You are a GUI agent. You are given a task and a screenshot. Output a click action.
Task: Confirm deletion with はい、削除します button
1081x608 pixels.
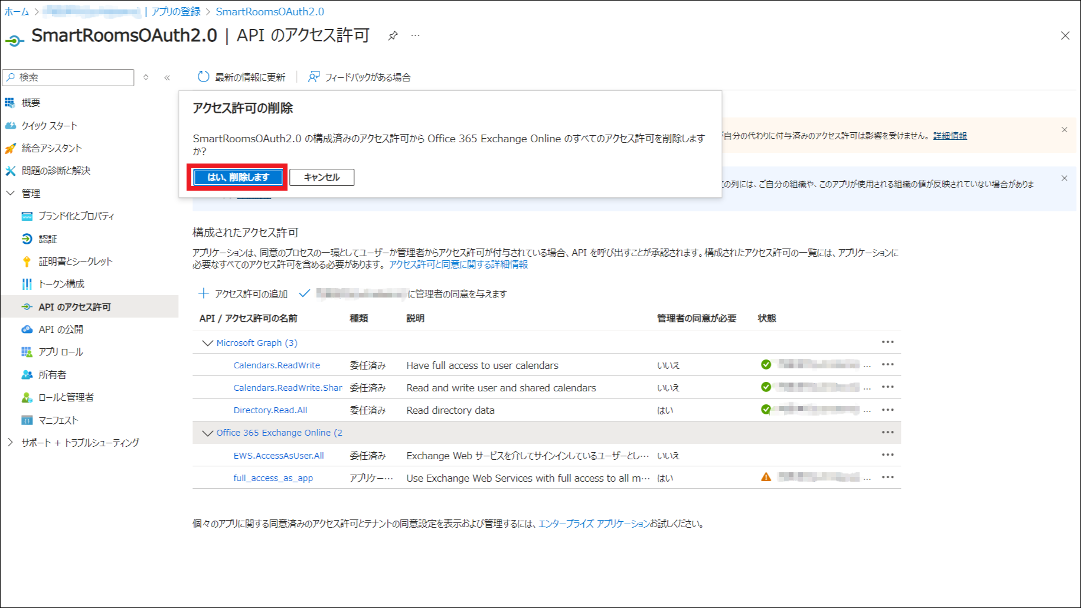pyautogui.click(x=238, y=177)
